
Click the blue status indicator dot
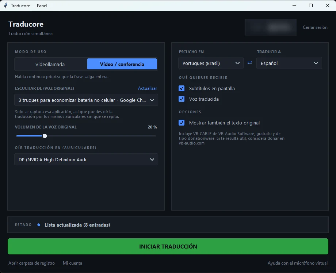coord(39,225)
